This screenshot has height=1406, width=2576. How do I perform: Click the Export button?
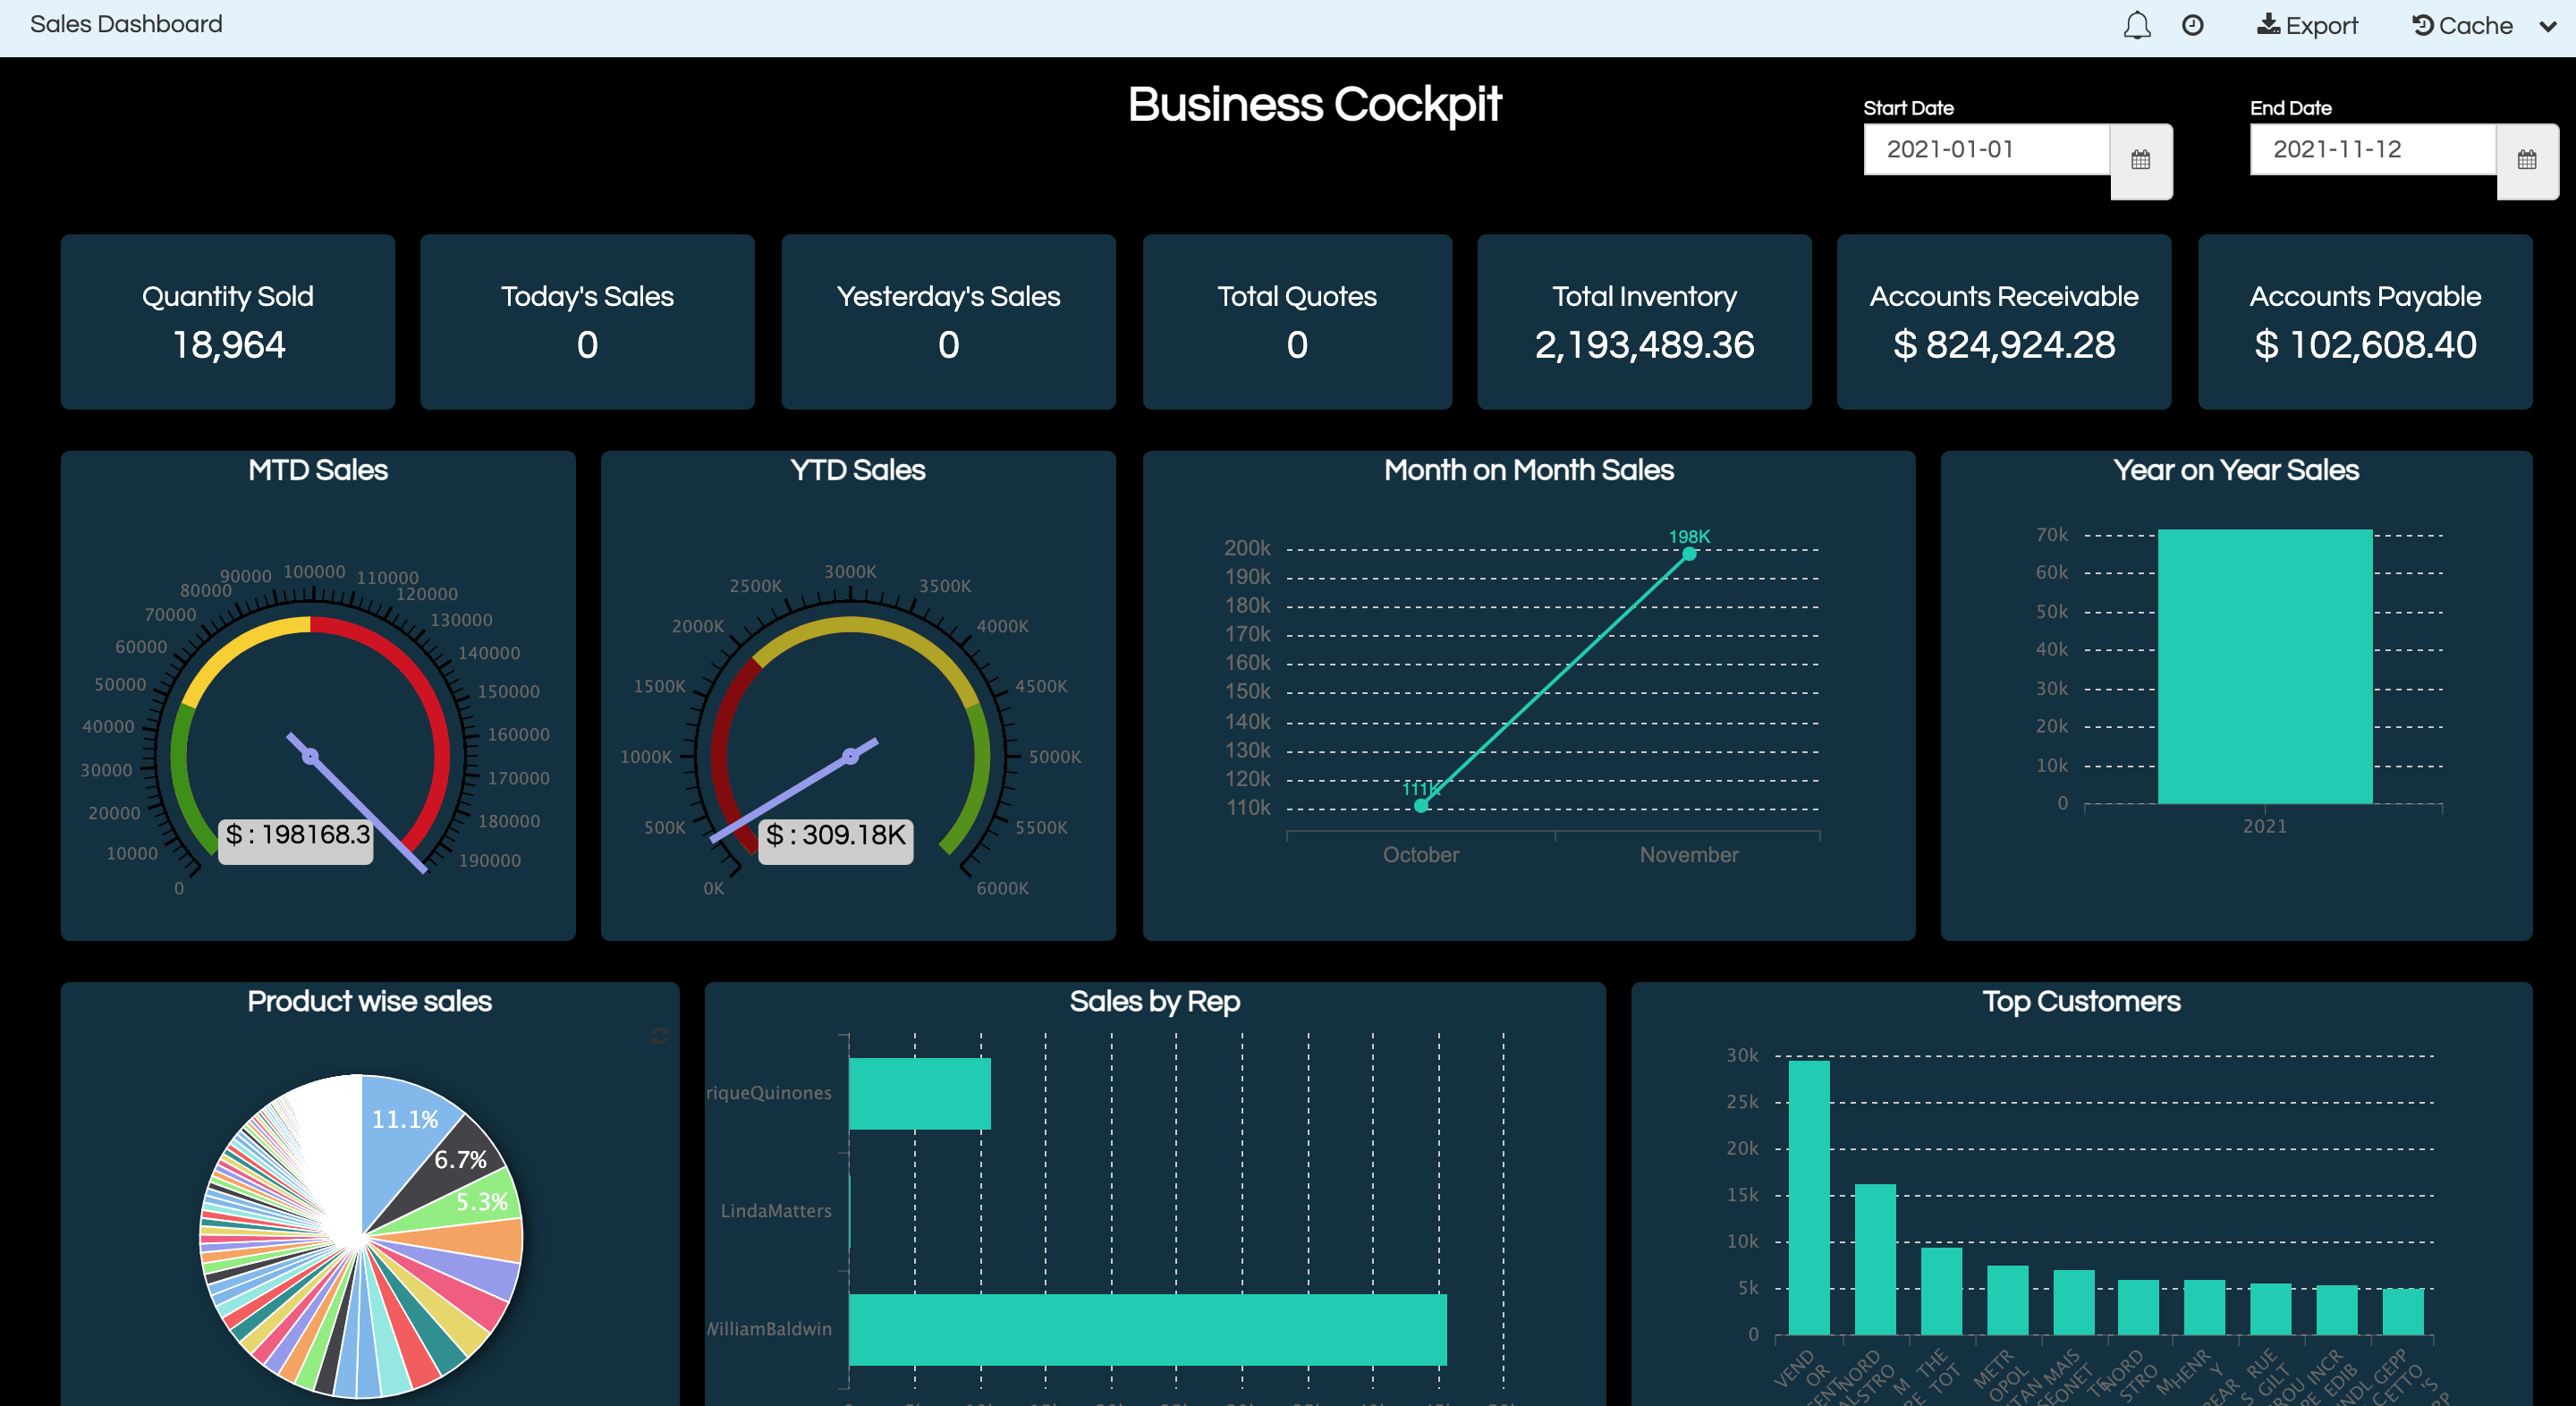[x=2307, y=25]
